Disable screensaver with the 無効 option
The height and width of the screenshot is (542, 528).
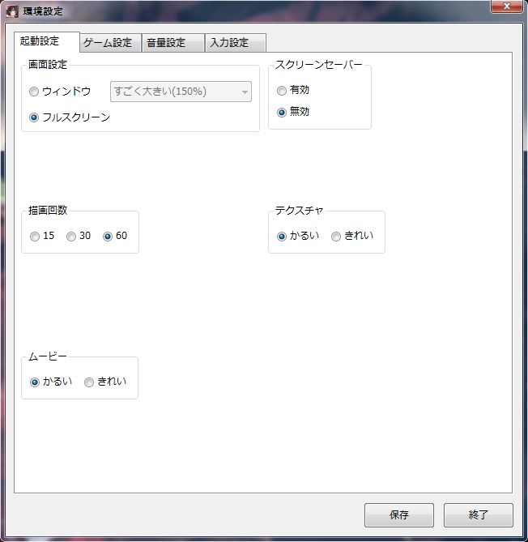(282, 113)
